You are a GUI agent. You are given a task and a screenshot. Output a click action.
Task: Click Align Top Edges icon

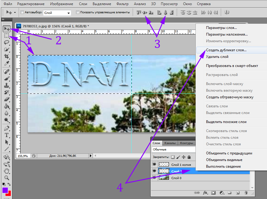(139, 12)
